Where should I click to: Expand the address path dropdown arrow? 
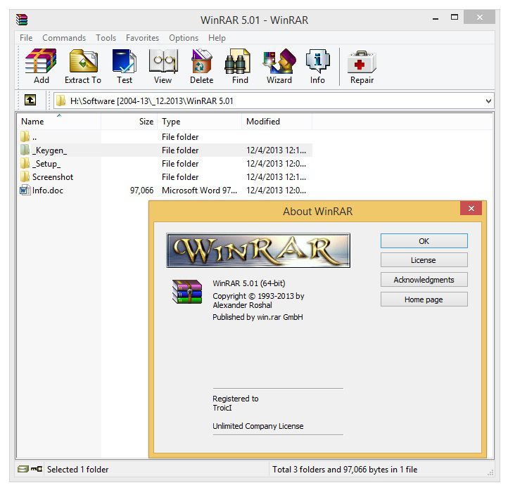point(488,101)
